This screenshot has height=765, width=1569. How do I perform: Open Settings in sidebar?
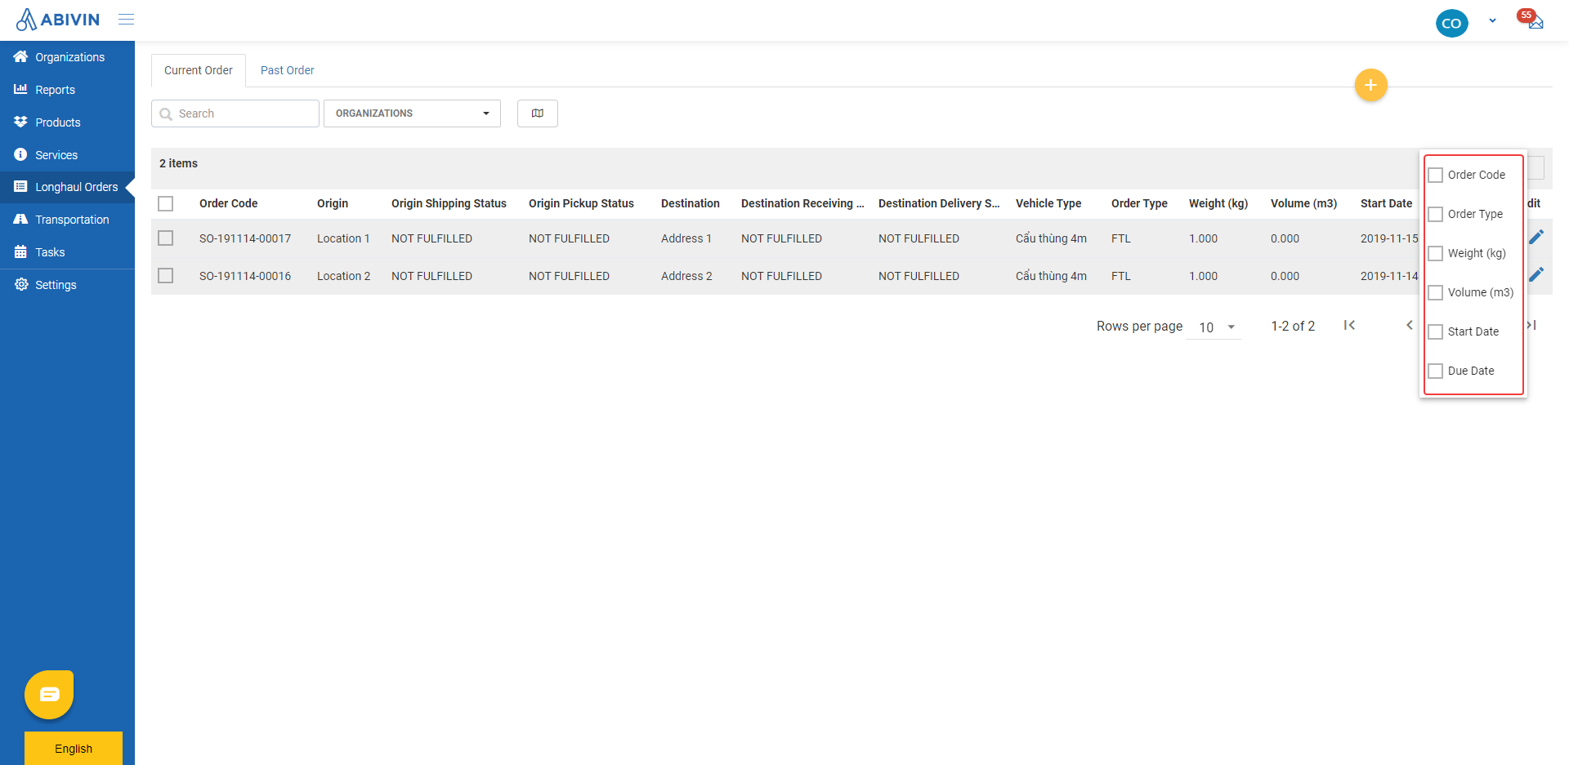(x=67, y=285)
